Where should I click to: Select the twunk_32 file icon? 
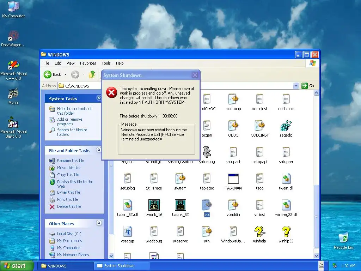[x=180, y=205]
